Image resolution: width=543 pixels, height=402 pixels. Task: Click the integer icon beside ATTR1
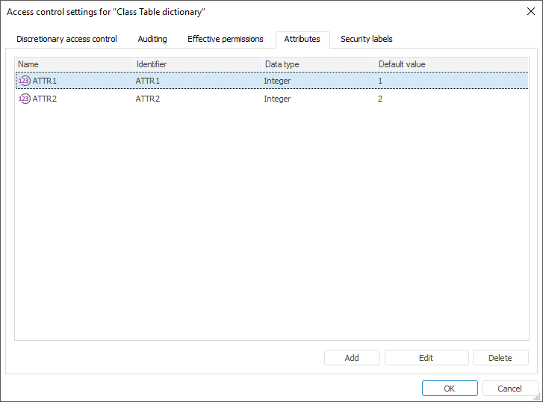click(x=24, y=81)
